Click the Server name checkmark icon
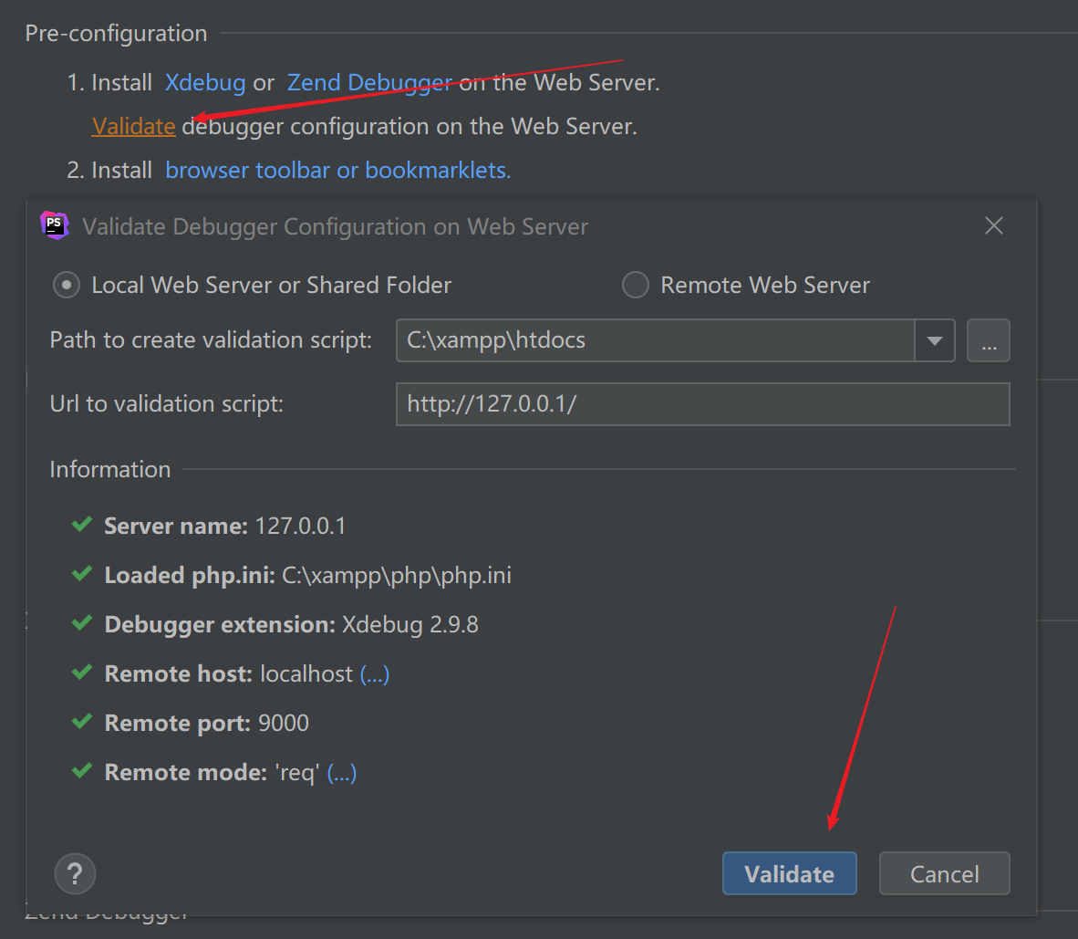The width and height of the screenshot is (1078, 939). pos(82,524)
